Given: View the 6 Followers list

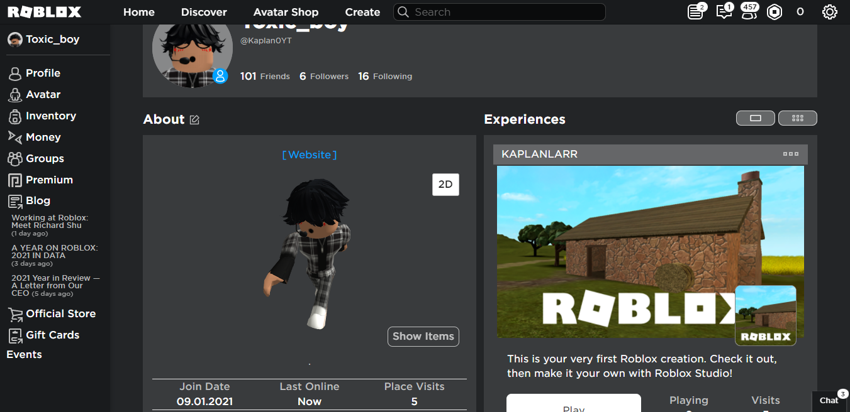Looking at the screenshot, I should 324,76.
